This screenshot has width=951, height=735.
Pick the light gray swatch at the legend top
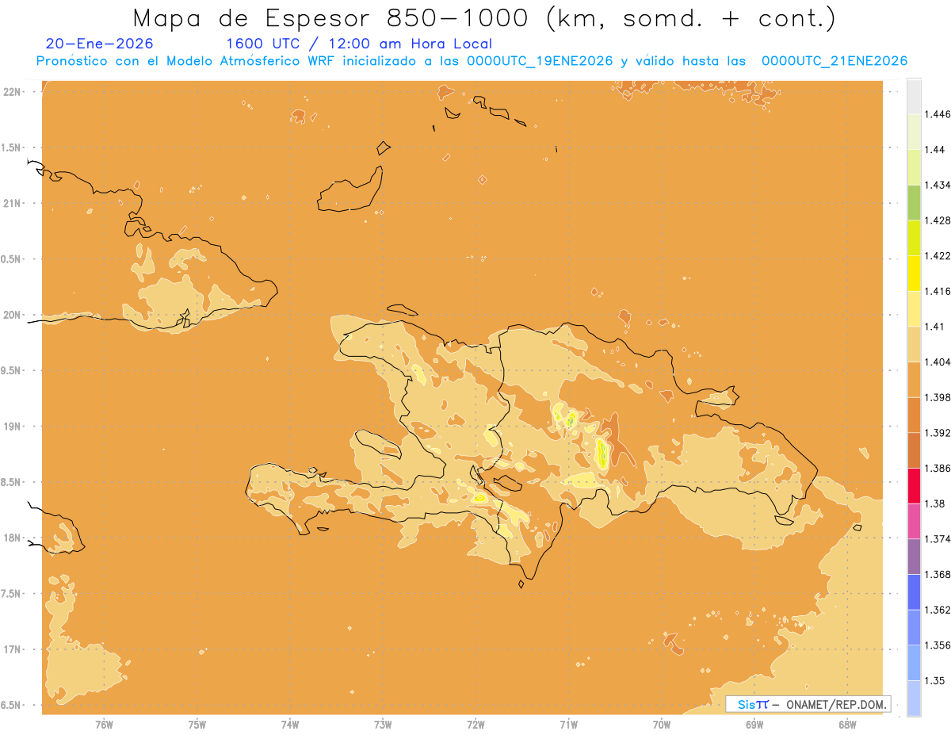click(x=914, y=97)
